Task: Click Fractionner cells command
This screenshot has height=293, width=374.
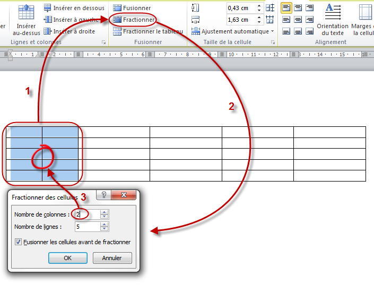Action: click(134, 20)
